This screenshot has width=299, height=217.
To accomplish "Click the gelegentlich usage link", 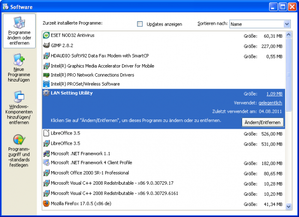I will click(270, 103).
